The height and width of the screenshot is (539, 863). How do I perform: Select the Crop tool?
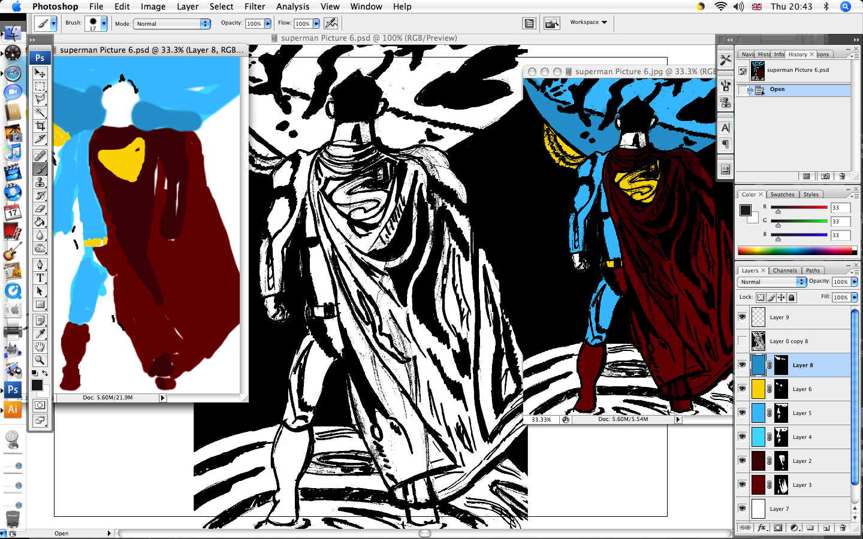pos(40,126)
